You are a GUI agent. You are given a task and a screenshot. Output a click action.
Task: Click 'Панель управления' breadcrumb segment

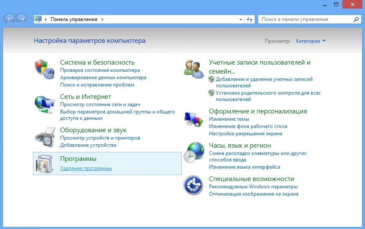coord(74,19)
